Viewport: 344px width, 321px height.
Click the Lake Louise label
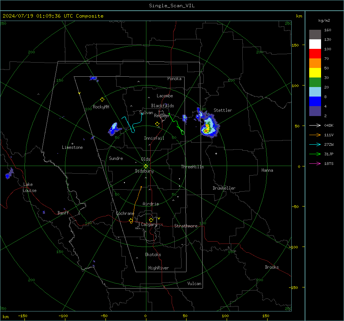click(29, 187)
